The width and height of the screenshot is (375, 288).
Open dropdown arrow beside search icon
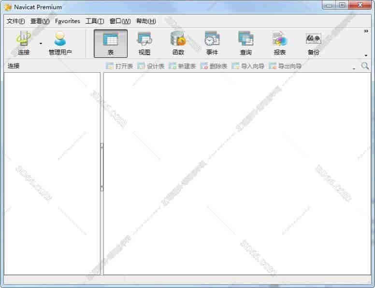click(354, 68)
